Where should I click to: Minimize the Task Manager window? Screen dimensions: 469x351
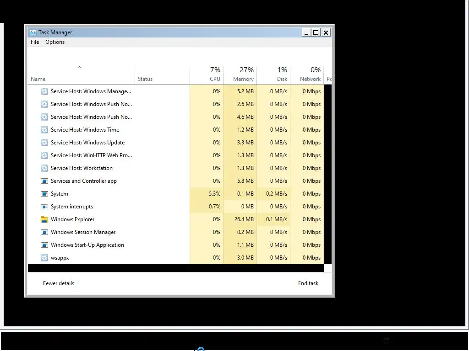pos(306,32)
